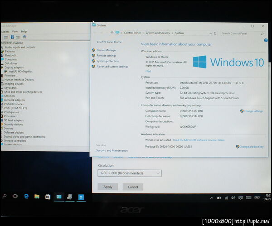272x226 pixels.
Task: Open Task View icon on taskbar
Action: tap(15, 196)
